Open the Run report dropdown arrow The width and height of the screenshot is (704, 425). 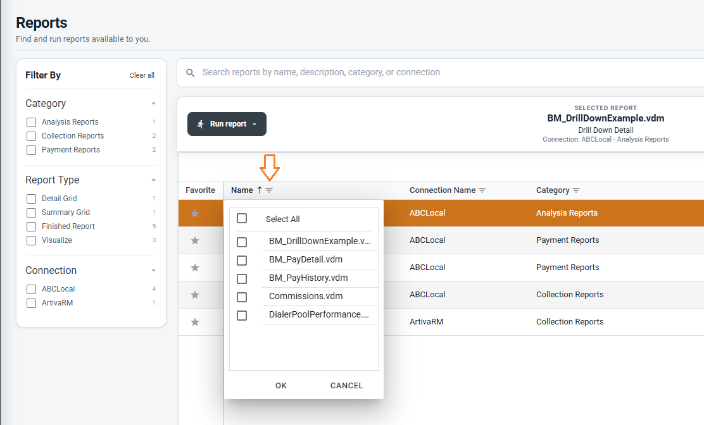tap(255, 124)
